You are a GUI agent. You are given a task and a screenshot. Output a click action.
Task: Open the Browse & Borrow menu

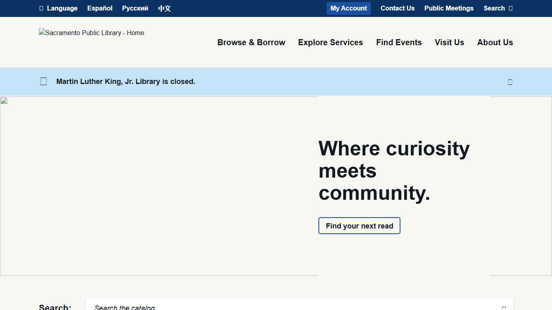point(251,42)
